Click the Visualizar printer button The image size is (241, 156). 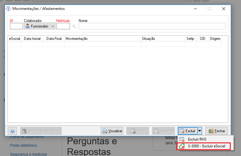pyautogui.click(x=112, y=131)
